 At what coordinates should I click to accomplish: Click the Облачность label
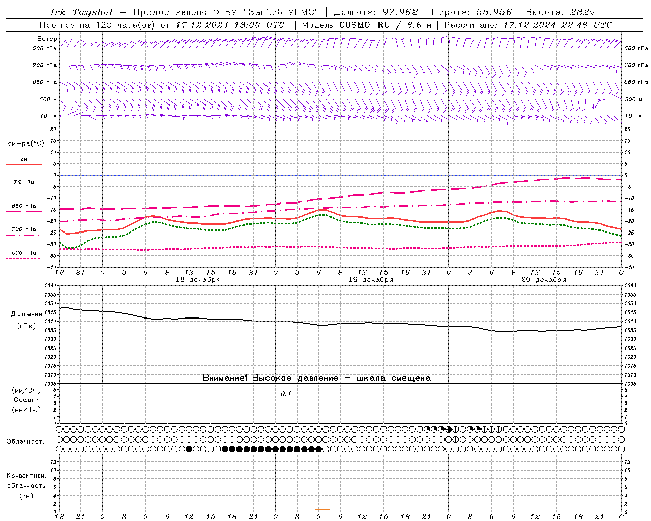(x=26, y=442)
